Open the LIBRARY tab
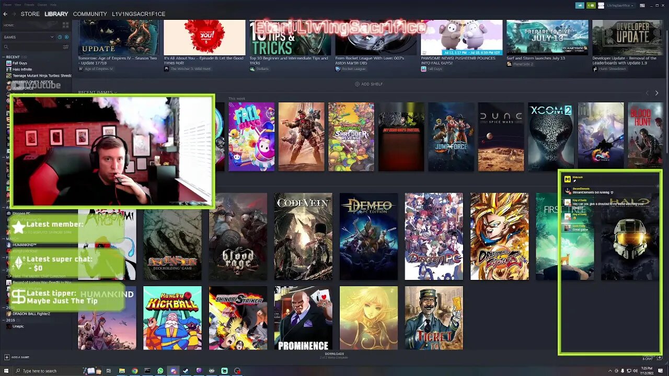Image resolution: width=669 pixels, height=376 pixels. click(x=56, y=14)
